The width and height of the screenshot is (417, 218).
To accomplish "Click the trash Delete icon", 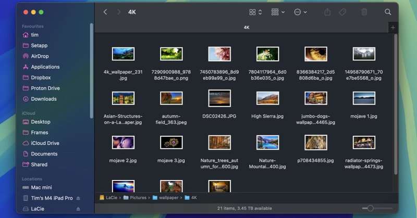I will [x=364, y=12].
